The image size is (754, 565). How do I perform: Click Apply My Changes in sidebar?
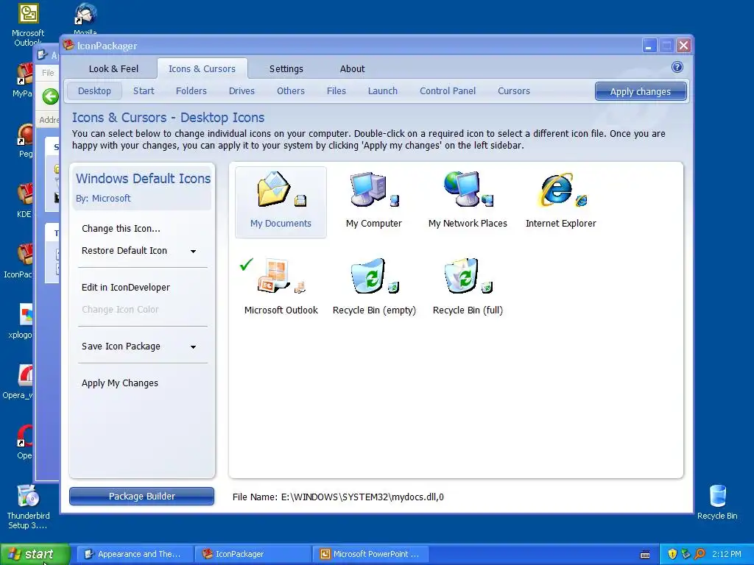(120, 383)
